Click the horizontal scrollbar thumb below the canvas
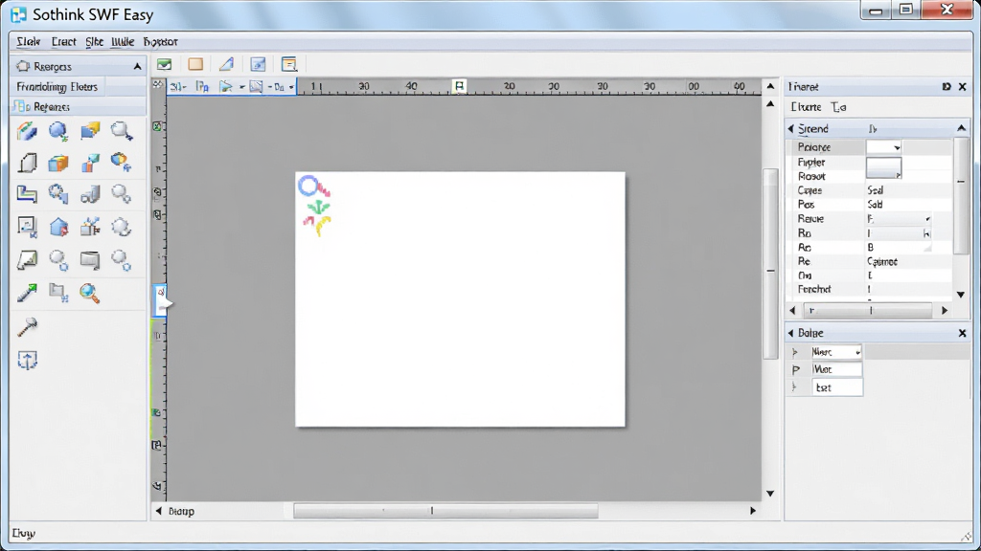This screenshot has height=551, width=981. pos(445,511)
